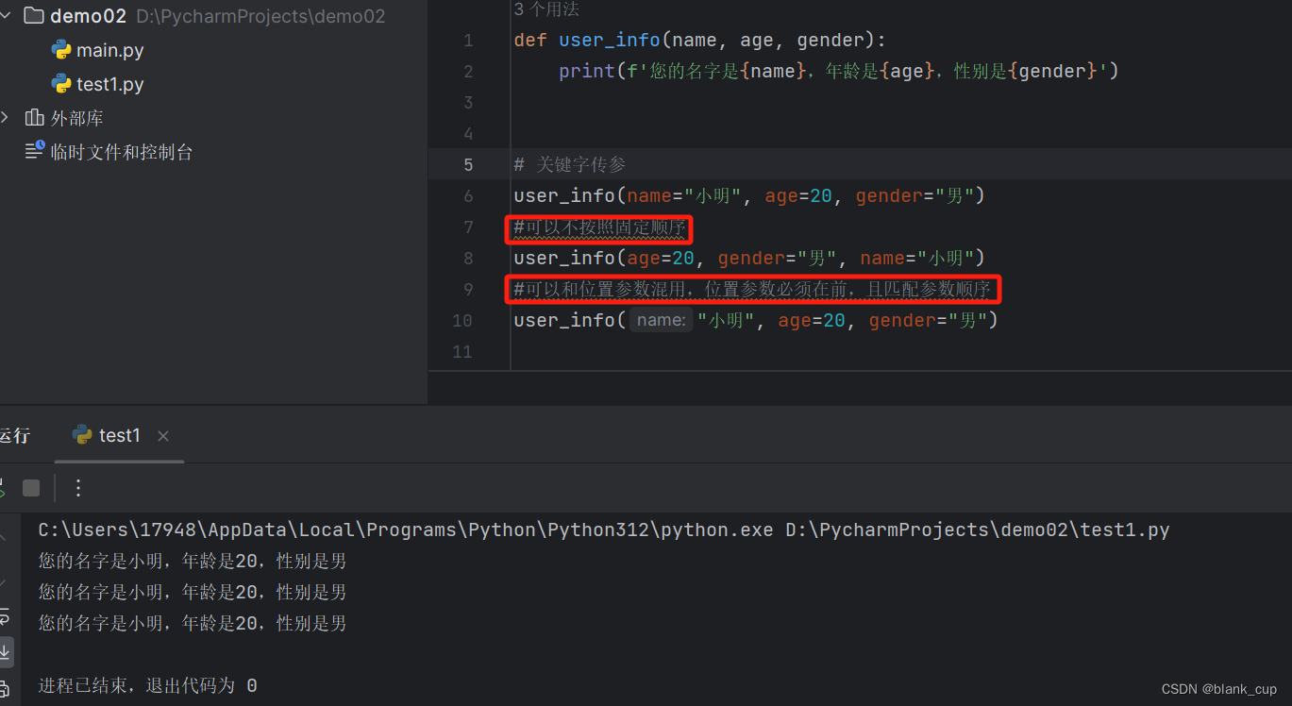Select main.py in the project tree

110,50
